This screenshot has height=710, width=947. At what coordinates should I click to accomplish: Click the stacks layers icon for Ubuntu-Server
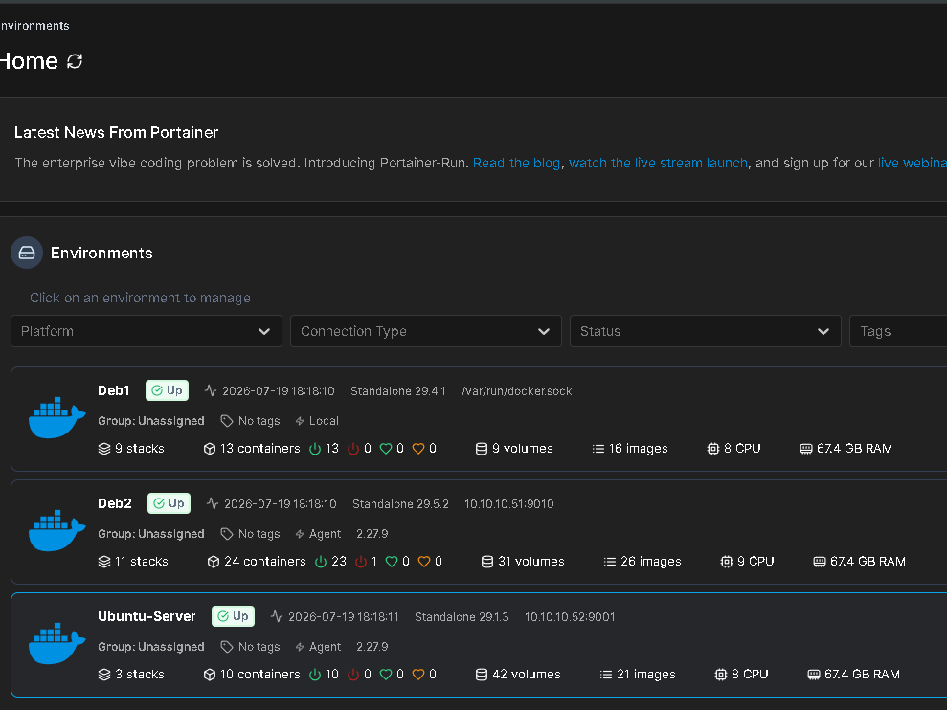(x=104, y=675)
